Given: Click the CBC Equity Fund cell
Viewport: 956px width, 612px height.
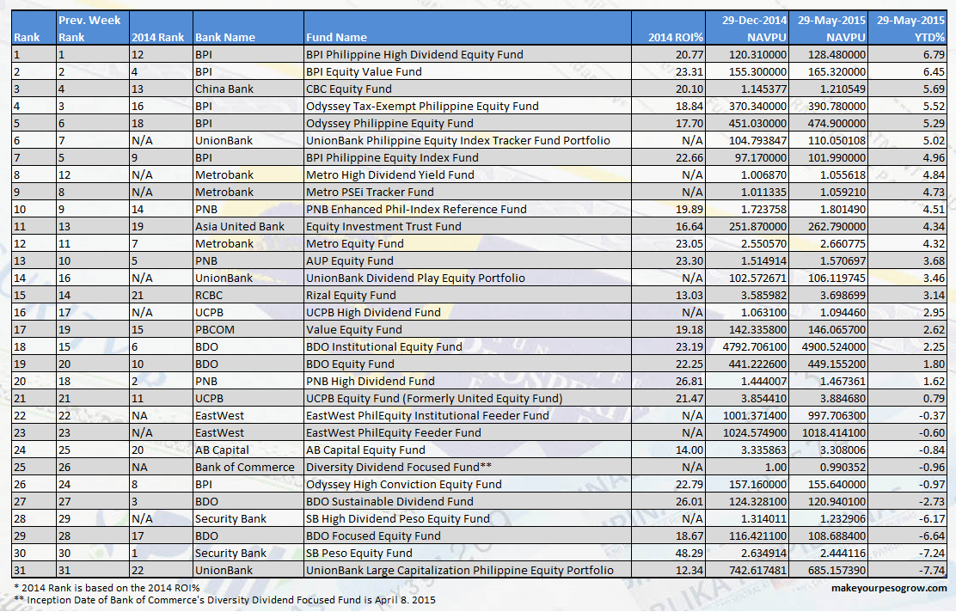Looking at the screenshot, I should (x=348, y=89).
